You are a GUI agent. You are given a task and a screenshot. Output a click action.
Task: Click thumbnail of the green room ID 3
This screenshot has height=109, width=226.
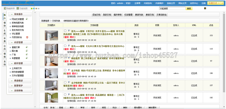click(x=51, y=97)
